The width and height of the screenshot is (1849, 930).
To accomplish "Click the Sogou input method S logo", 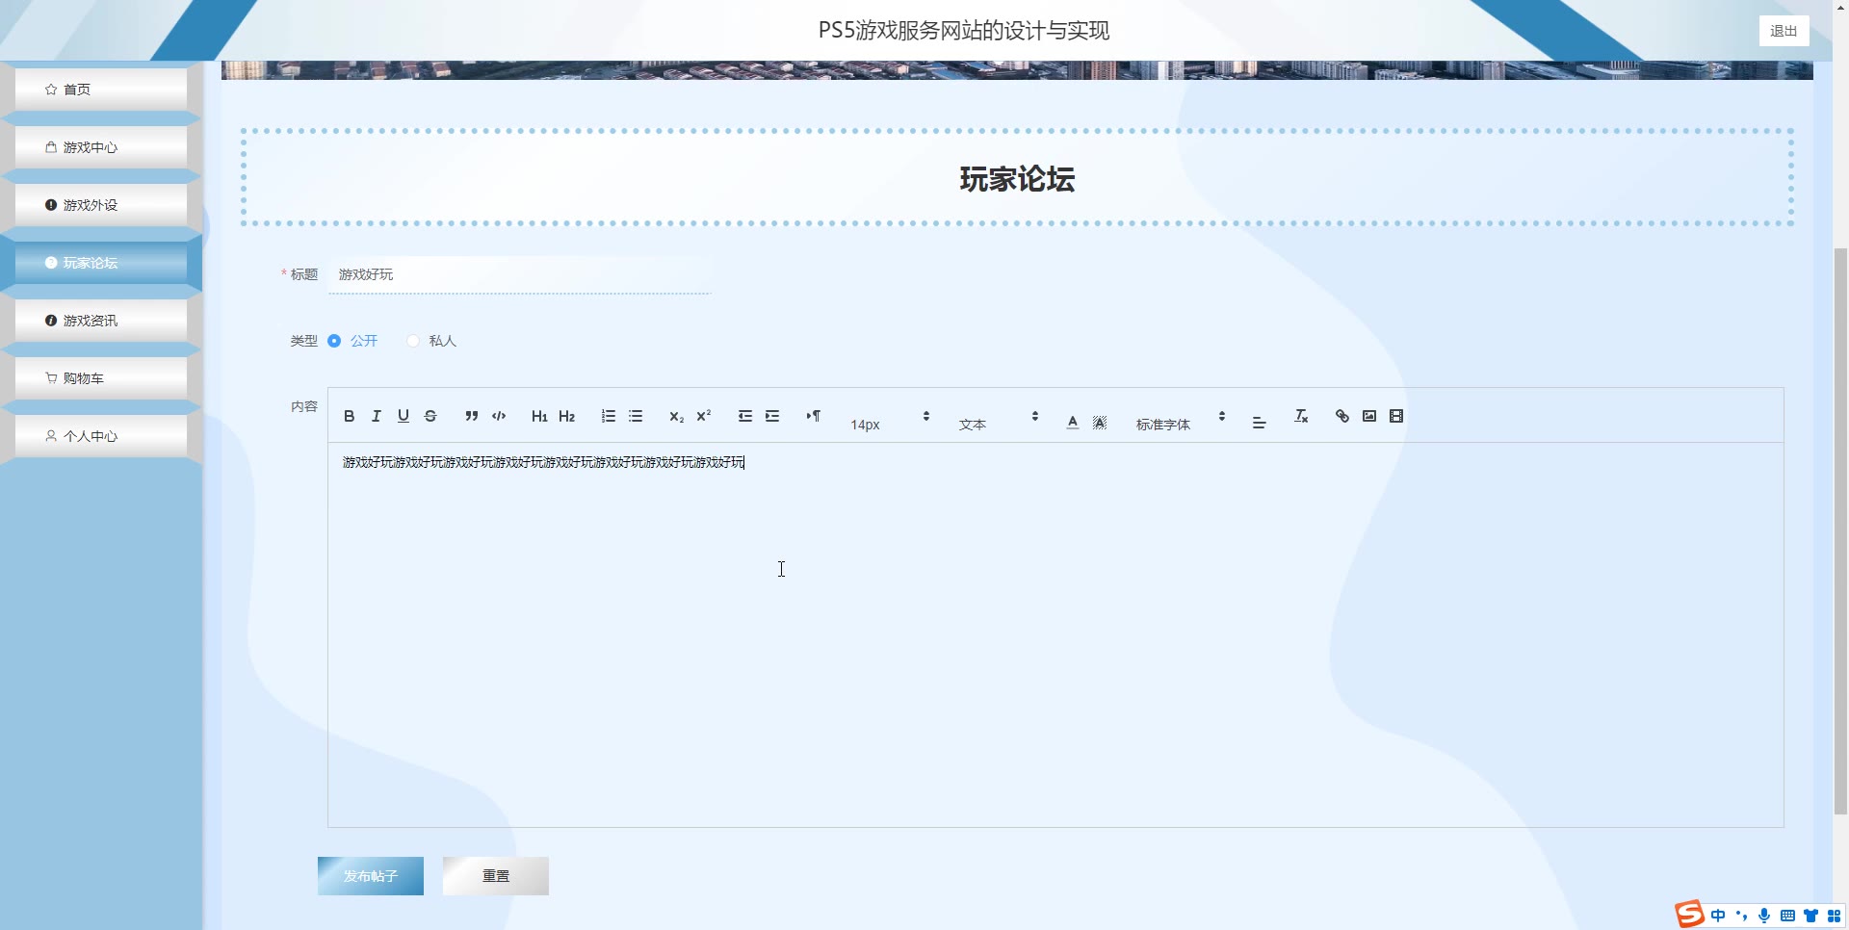I will pos(1690,915).
